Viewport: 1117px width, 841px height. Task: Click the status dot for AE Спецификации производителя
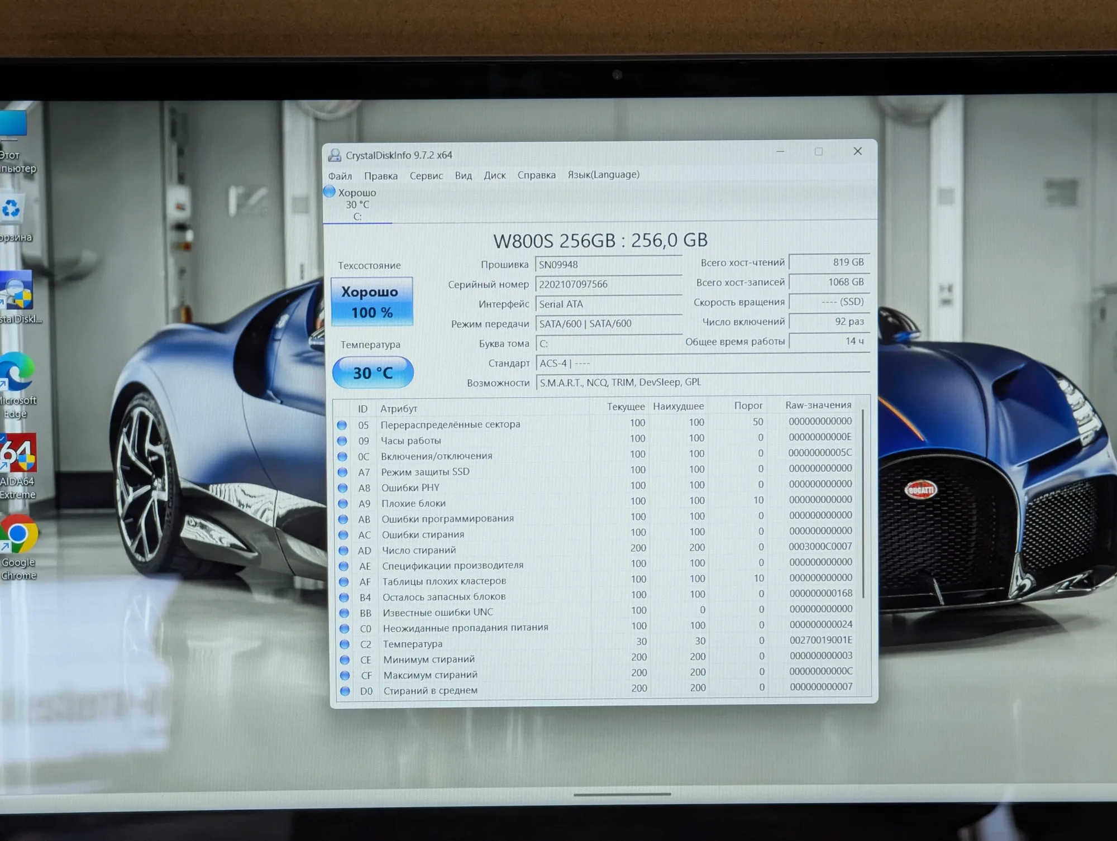coord(344,566)
